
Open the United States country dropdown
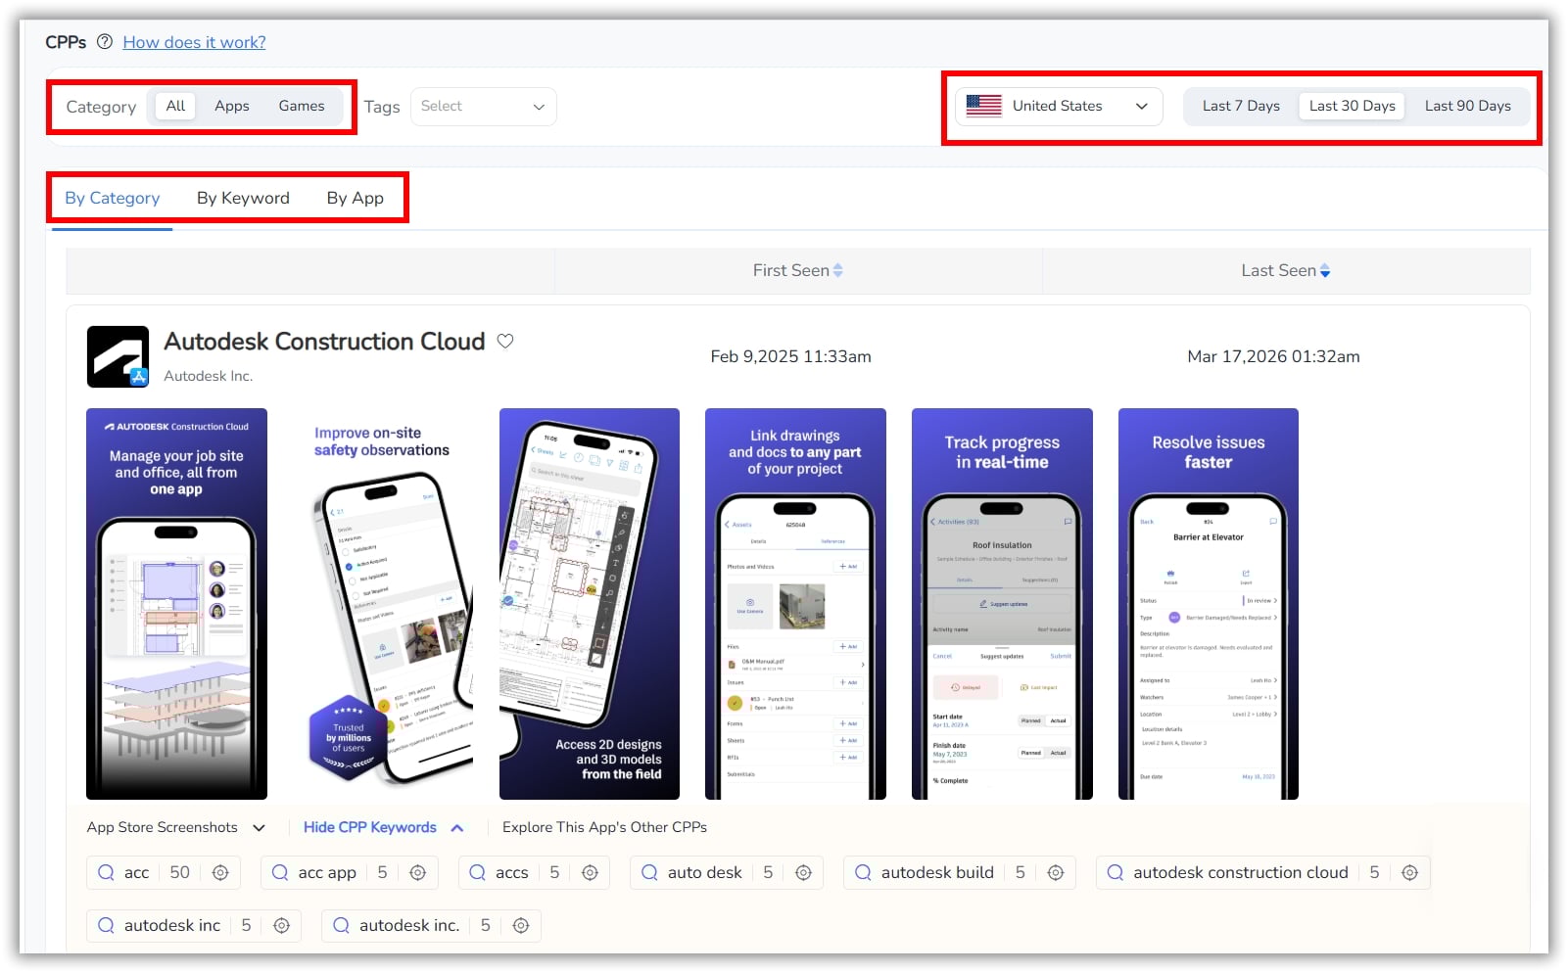click(x=1058, y=106)
